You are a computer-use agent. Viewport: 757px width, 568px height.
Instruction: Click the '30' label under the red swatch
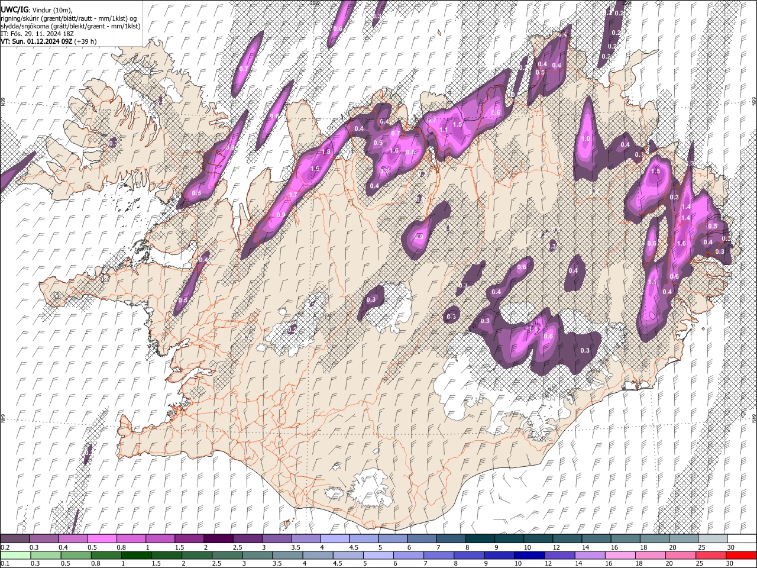(x=730, y=564)
